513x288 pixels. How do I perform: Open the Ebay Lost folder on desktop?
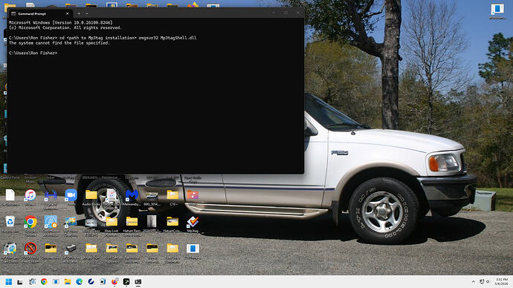click(112, 224)
